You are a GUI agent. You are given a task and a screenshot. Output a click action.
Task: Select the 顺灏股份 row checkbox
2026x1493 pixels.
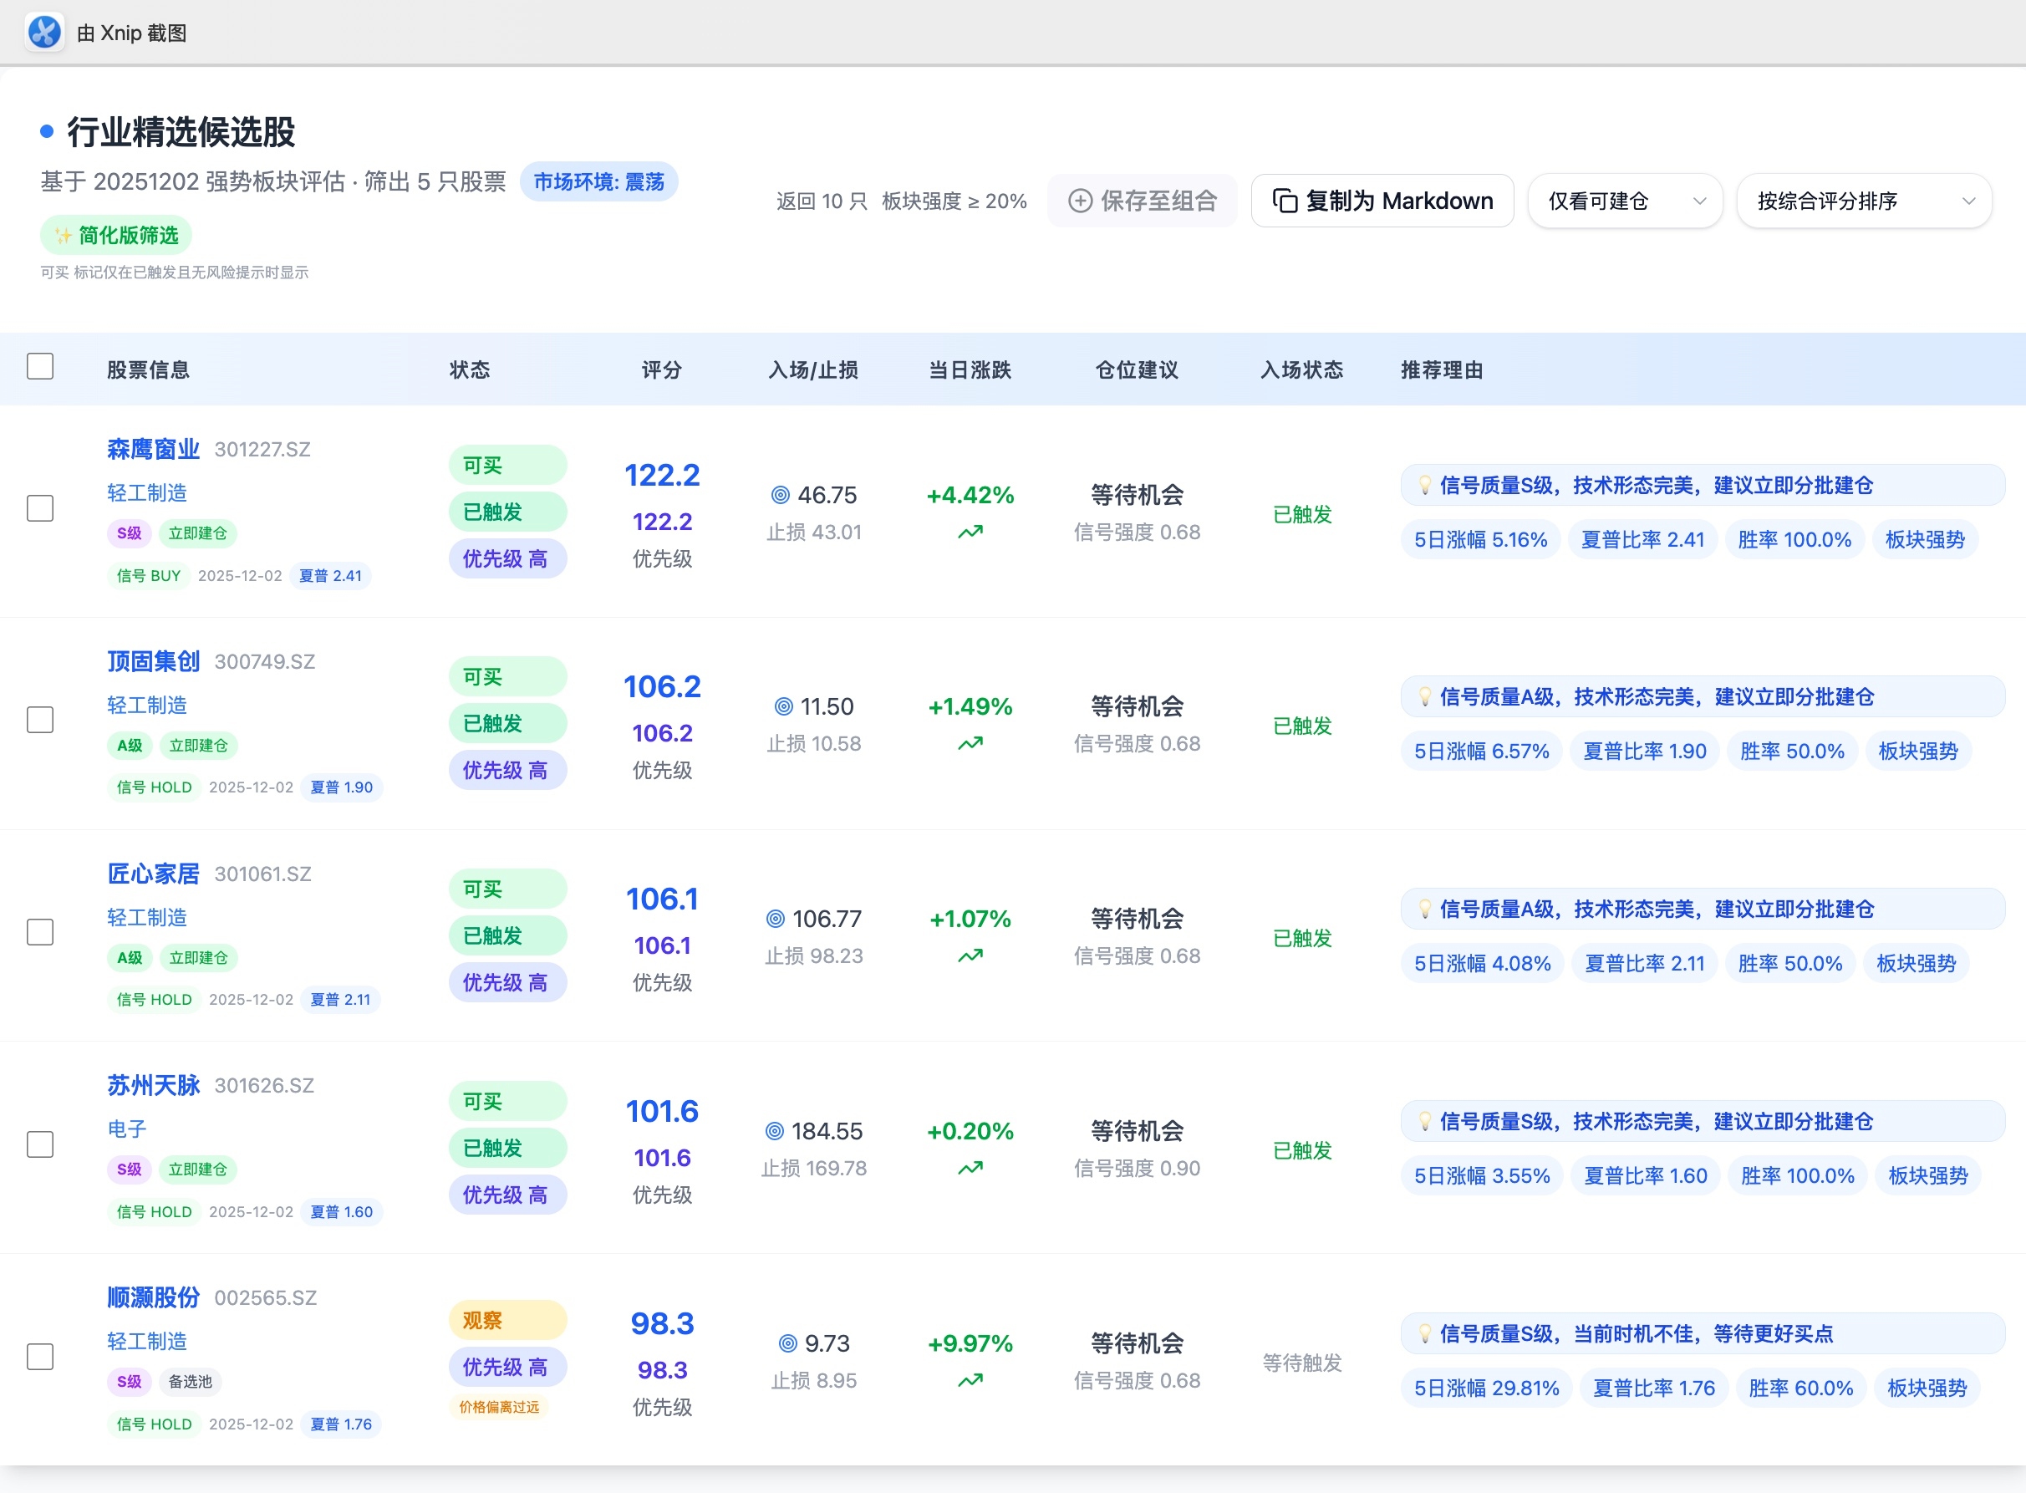point(40,1357)
